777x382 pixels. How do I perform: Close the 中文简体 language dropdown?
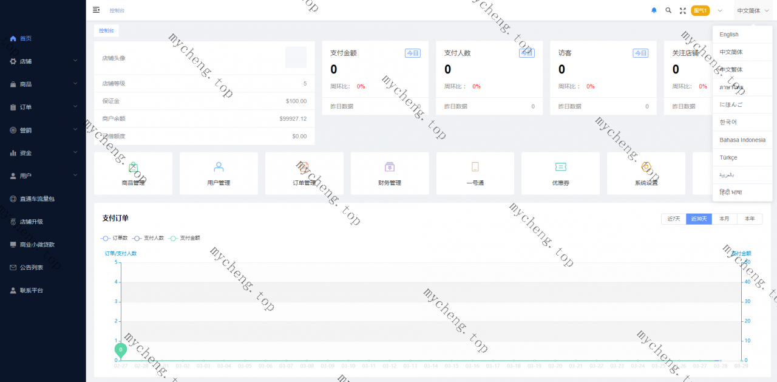click(x=753, y=10)
